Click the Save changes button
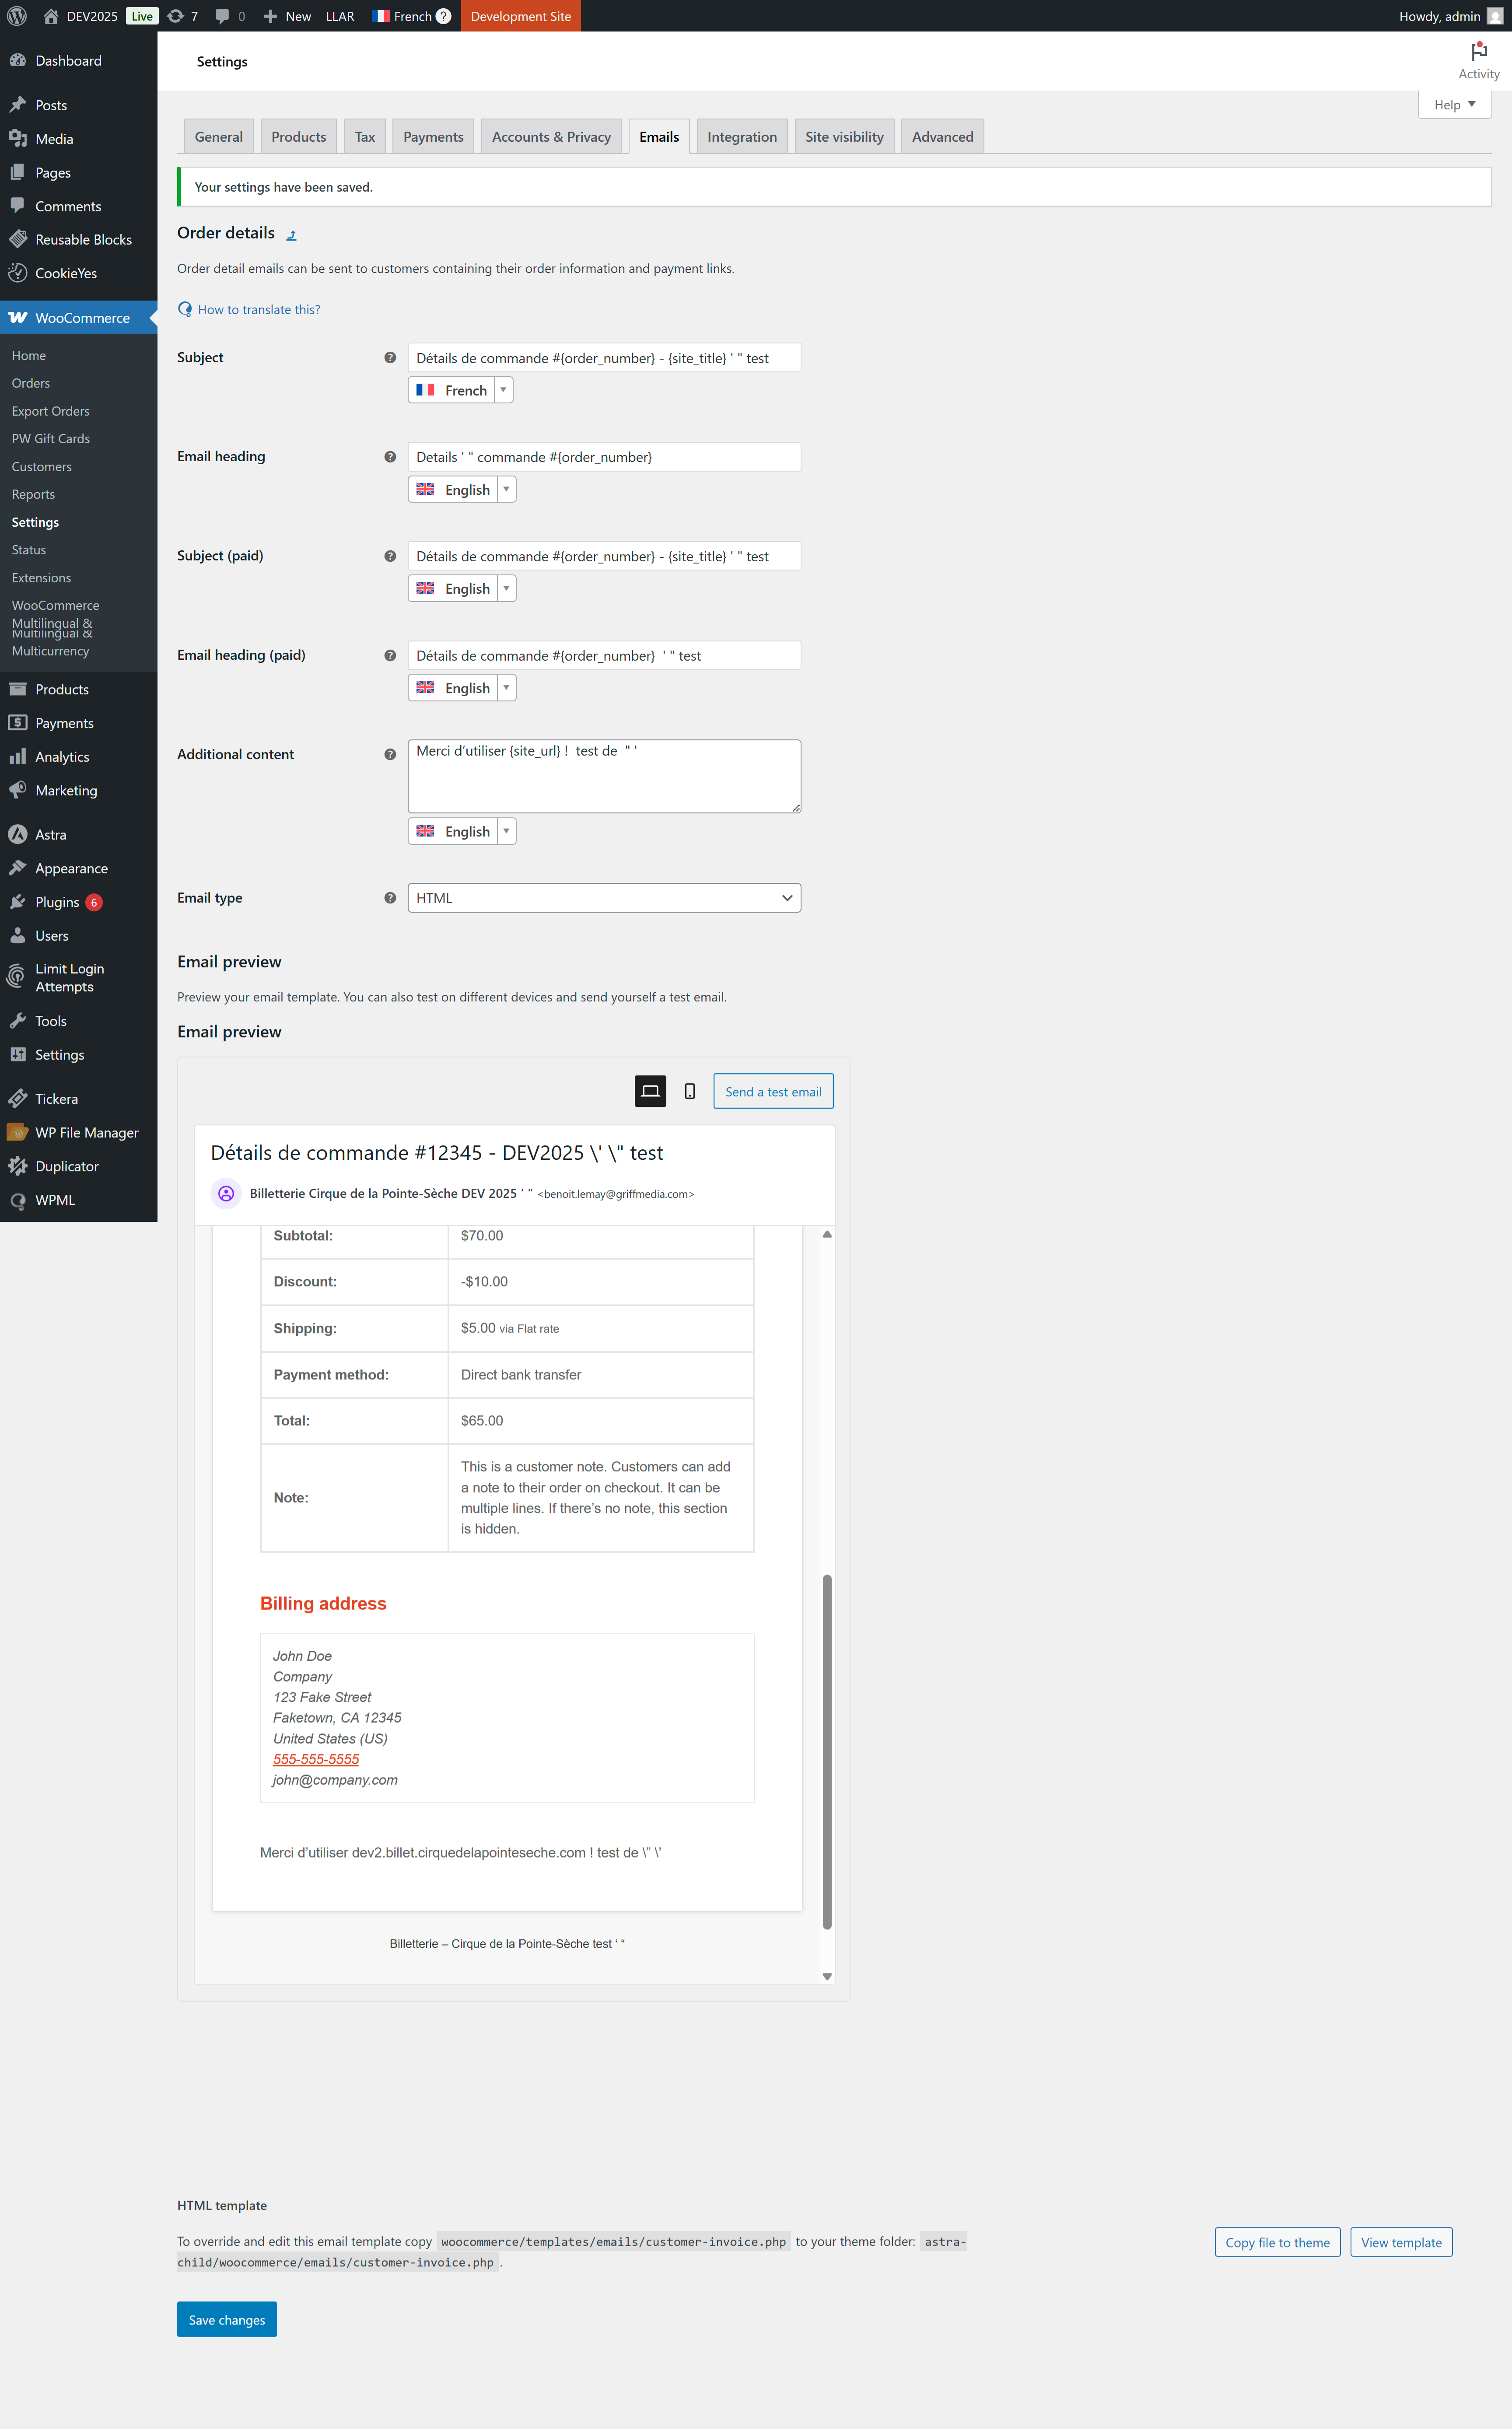This screenshot has height=2429, width=1512. 227,2319
